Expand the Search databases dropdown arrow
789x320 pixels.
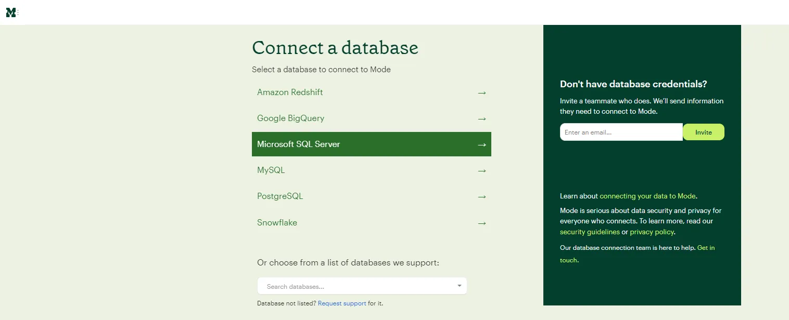[x=459, y=286]
